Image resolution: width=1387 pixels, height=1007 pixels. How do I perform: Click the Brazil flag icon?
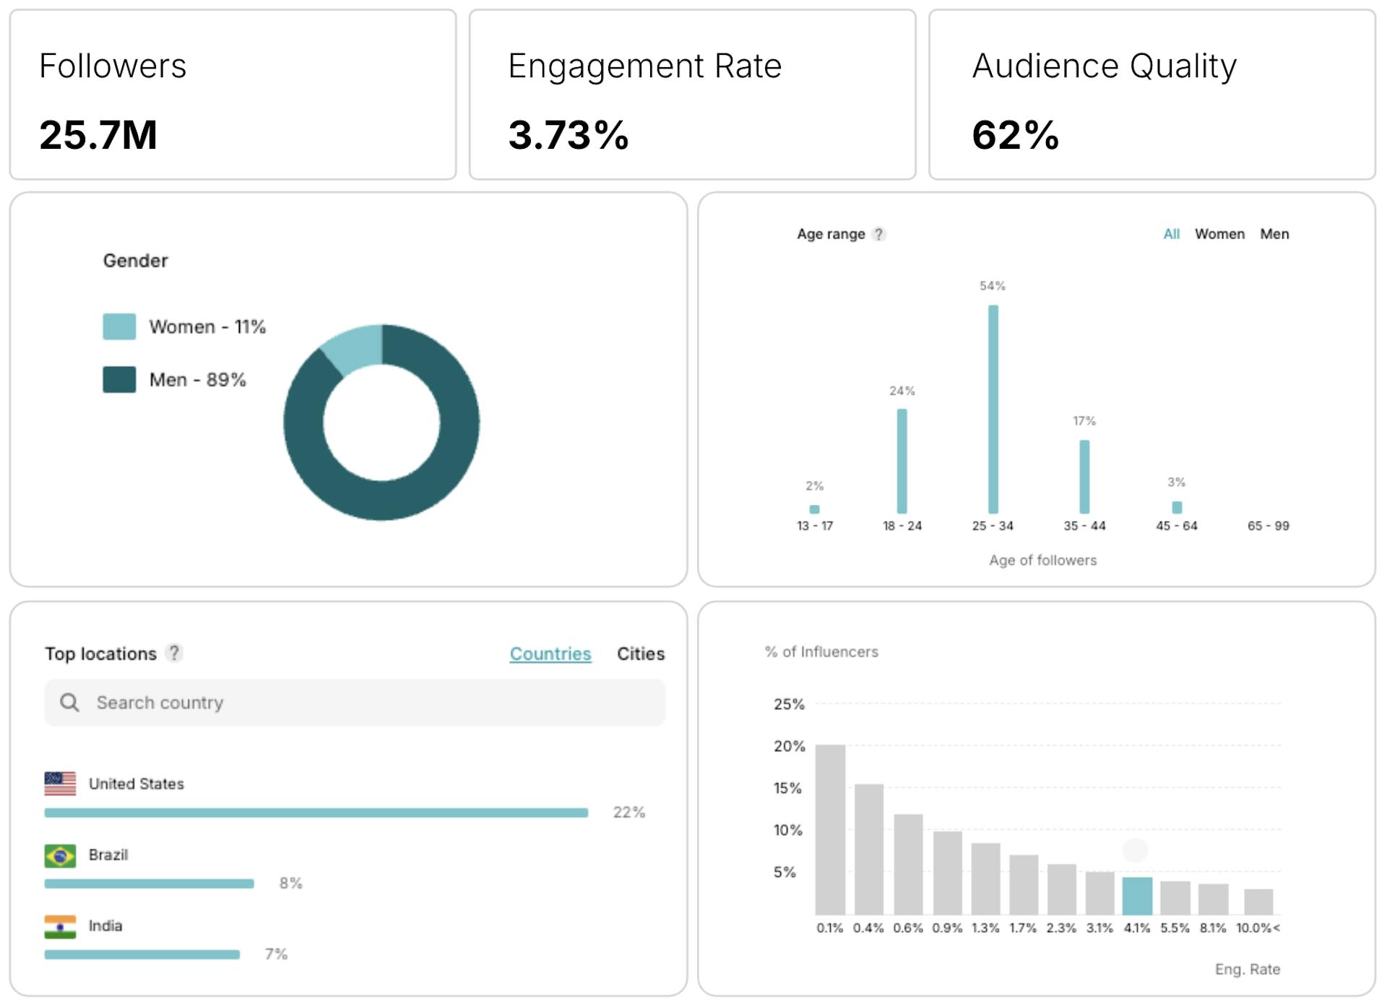60,855
